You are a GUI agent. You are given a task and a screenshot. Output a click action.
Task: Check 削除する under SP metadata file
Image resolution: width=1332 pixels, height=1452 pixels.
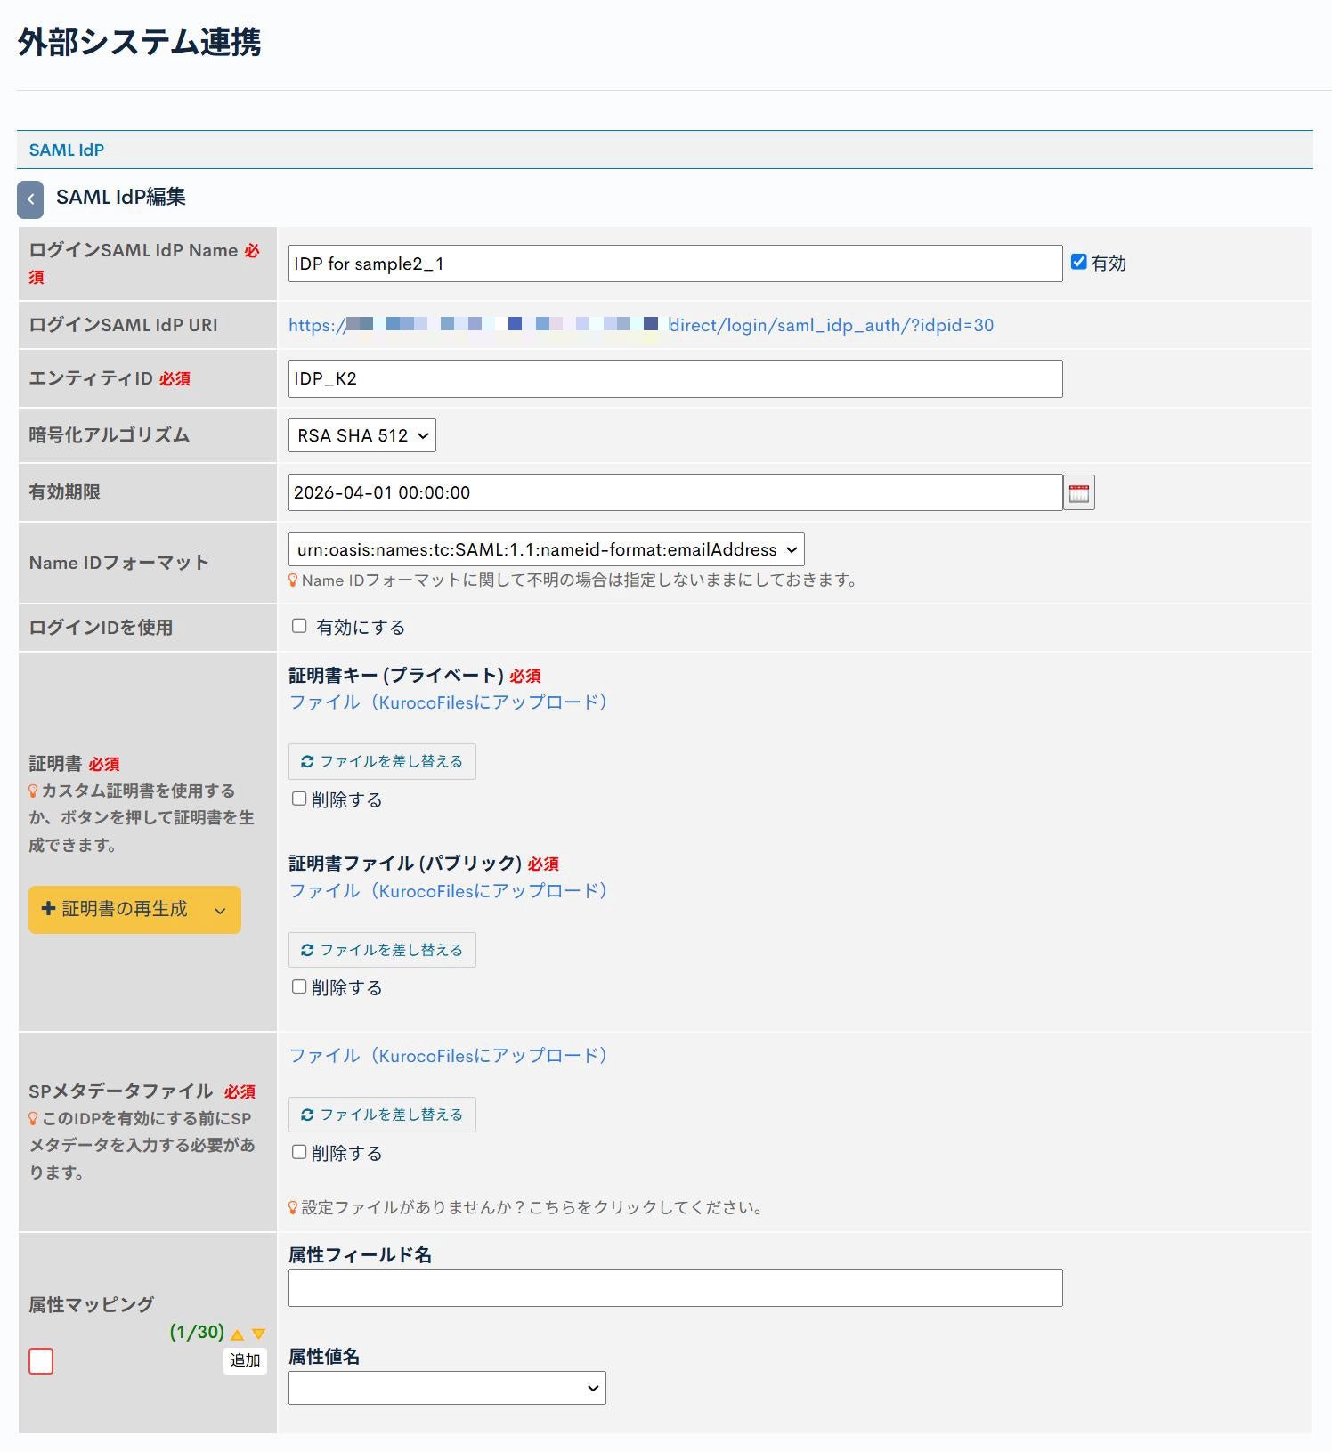click(x=299, y=1153)
